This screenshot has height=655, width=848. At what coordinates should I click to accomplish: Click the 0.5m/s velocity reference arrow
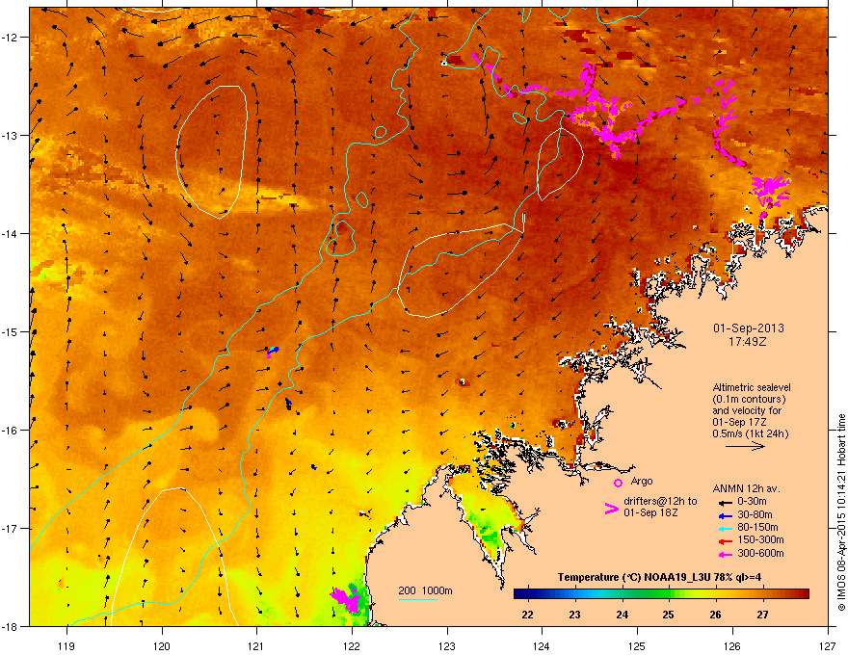tap(745, 446)
